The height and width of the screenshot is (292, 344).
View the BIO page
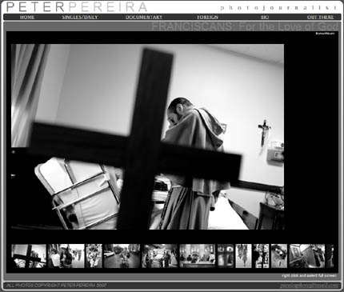click(x=265, y=18)
